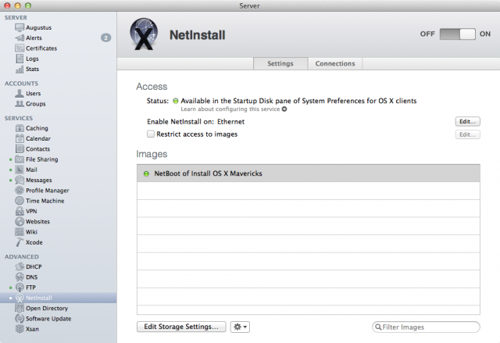Viewport: 500px width, 343px height.
Task: Switch to the Settings tab
Action: 280,63
